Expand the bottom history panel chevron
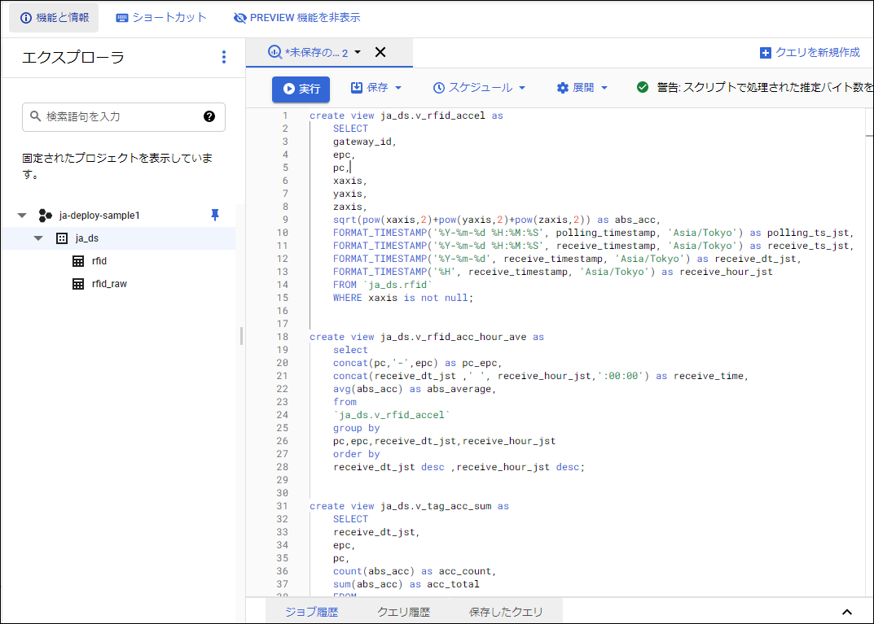The width and height of the screenshot is (874, 624). coord(847,612)
